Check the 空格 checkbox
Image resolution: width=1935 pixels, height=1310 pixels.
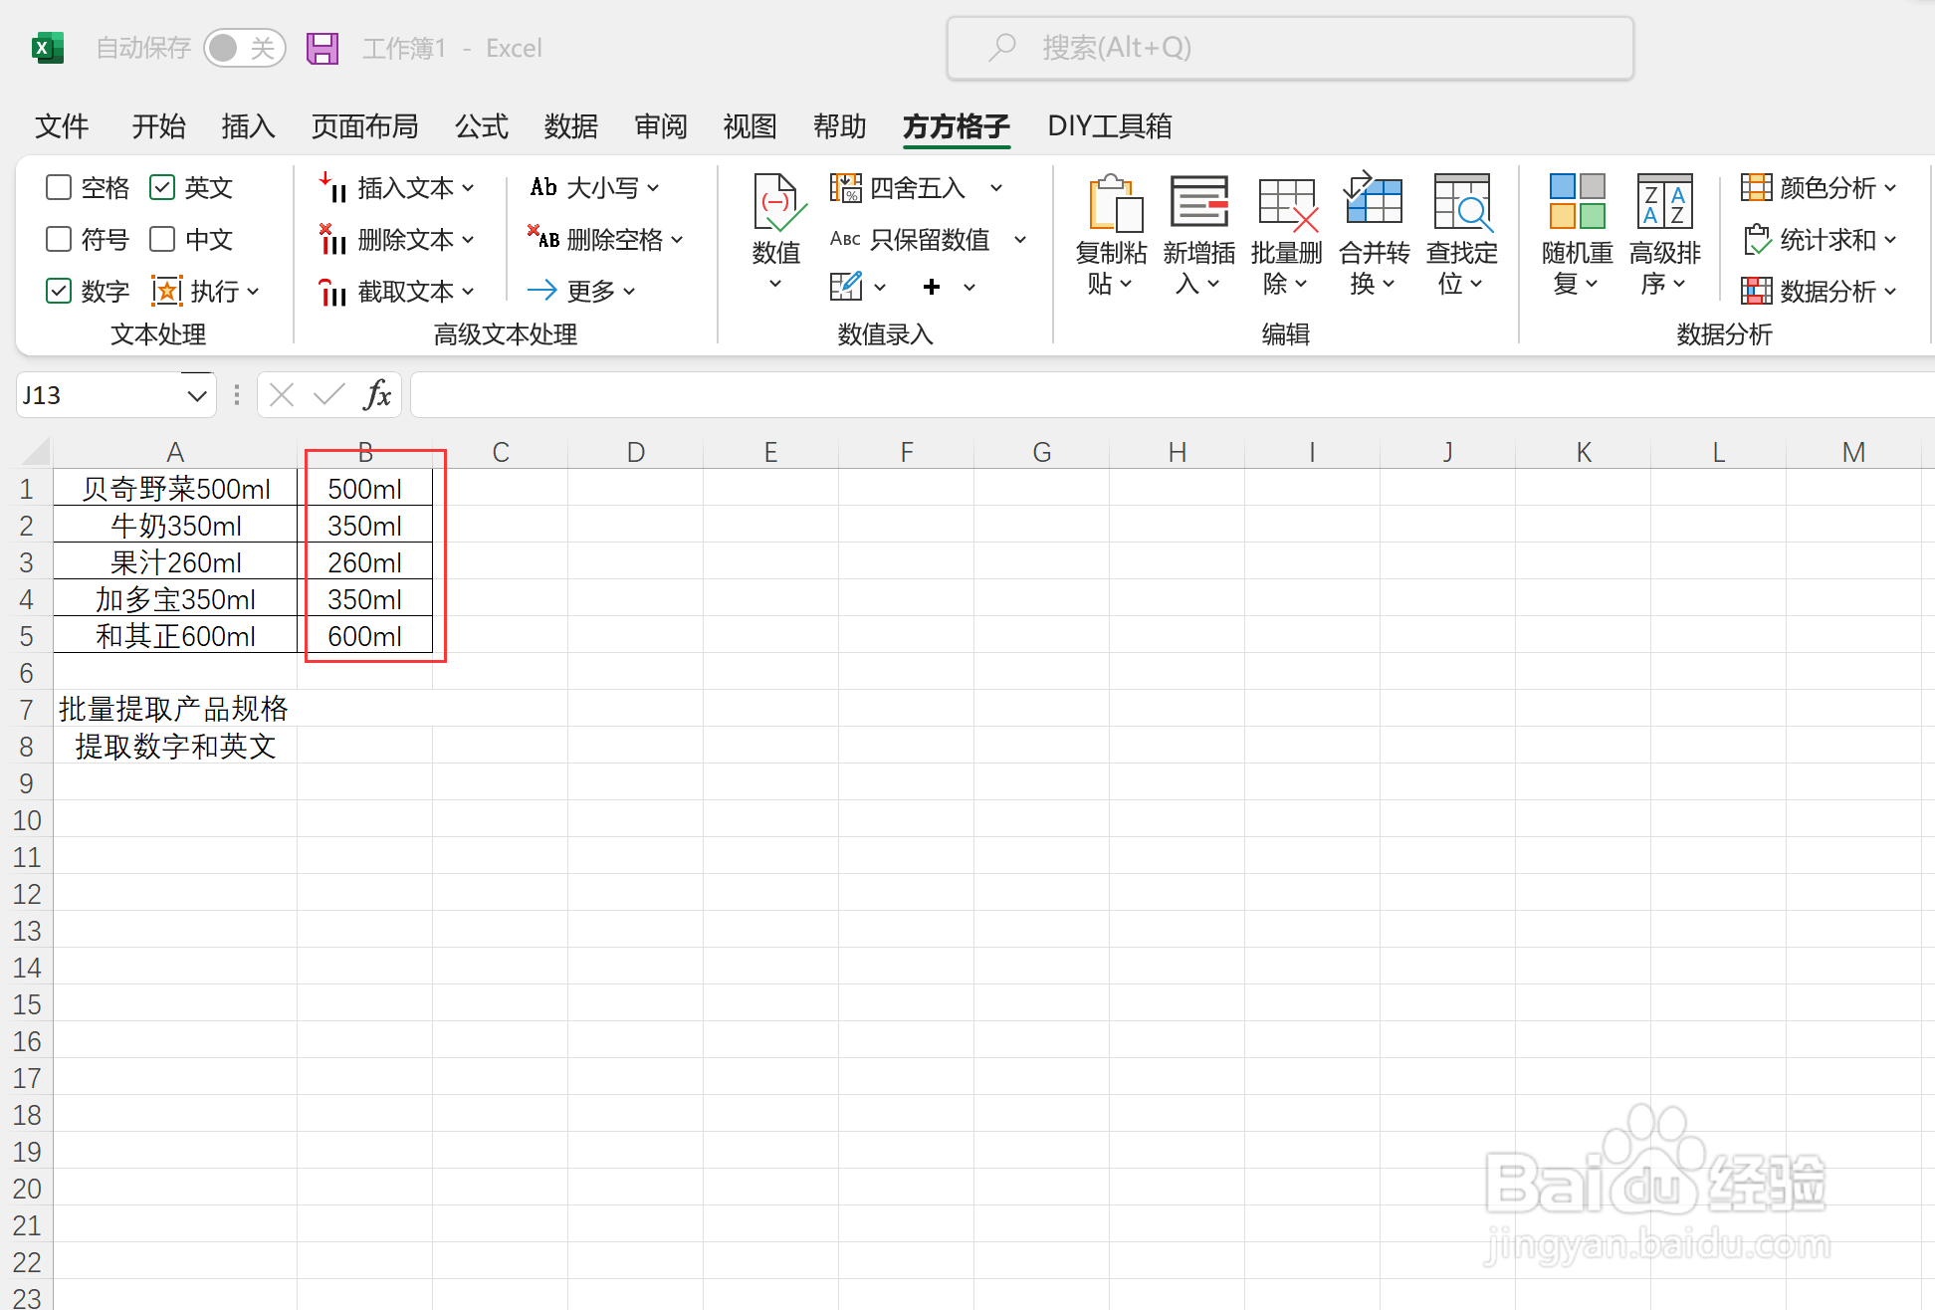click(x=59, y=187)
